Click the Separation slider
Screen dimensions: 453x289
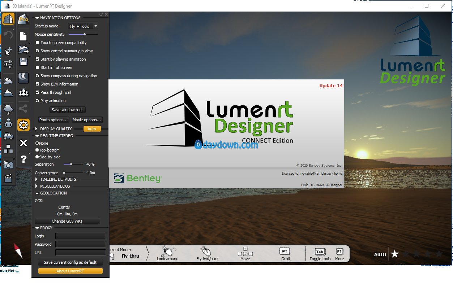(73, 164)
